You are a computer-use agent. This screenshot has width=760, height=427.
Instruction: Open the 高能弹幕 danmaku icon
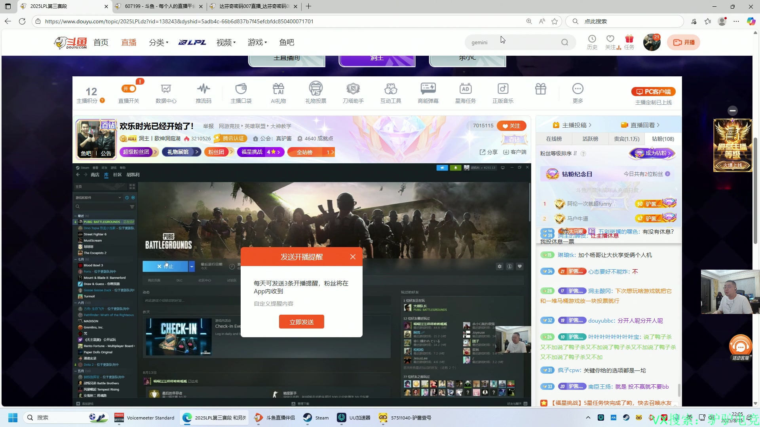428,89
